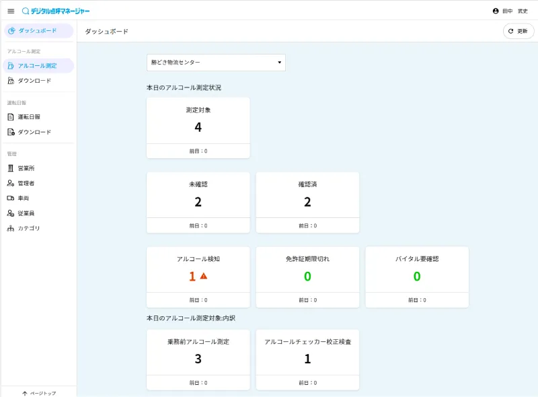
Task: Click the dropdown arrow of office selector
Action: 279,63
